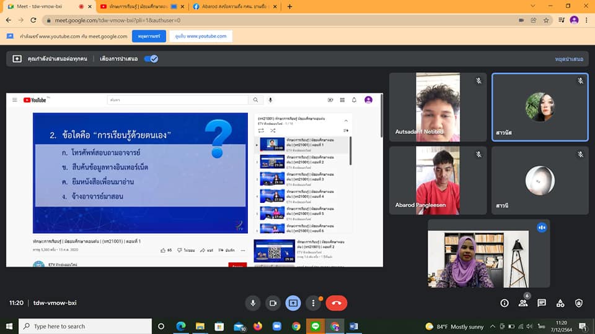Click stop presenting link at top right
The height and width of the screenshot is (334, 595).
click(568, 59)
